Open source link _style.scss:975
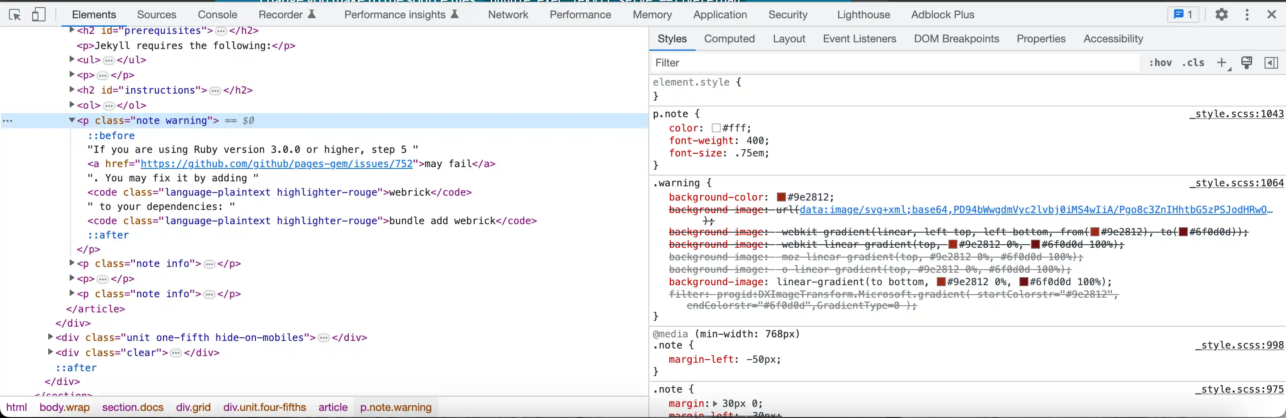Screen dimensions: 1286x418 pos(1239,389)
